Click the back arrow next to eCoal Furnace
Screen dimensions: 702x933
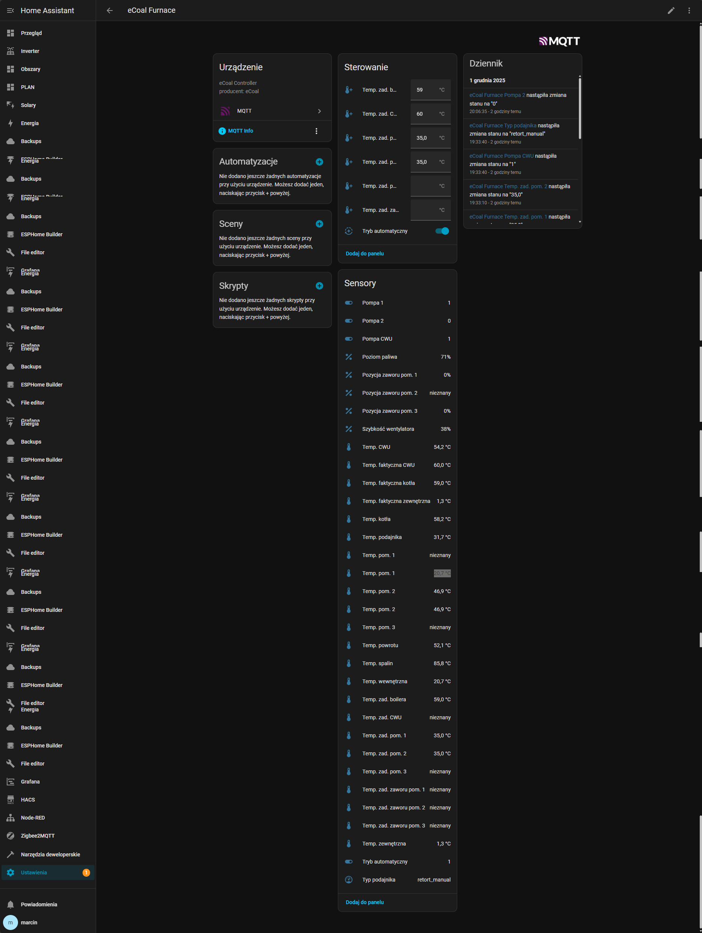110,11
